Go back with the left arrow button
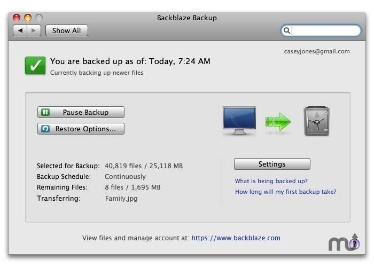 tap(20, 30)
